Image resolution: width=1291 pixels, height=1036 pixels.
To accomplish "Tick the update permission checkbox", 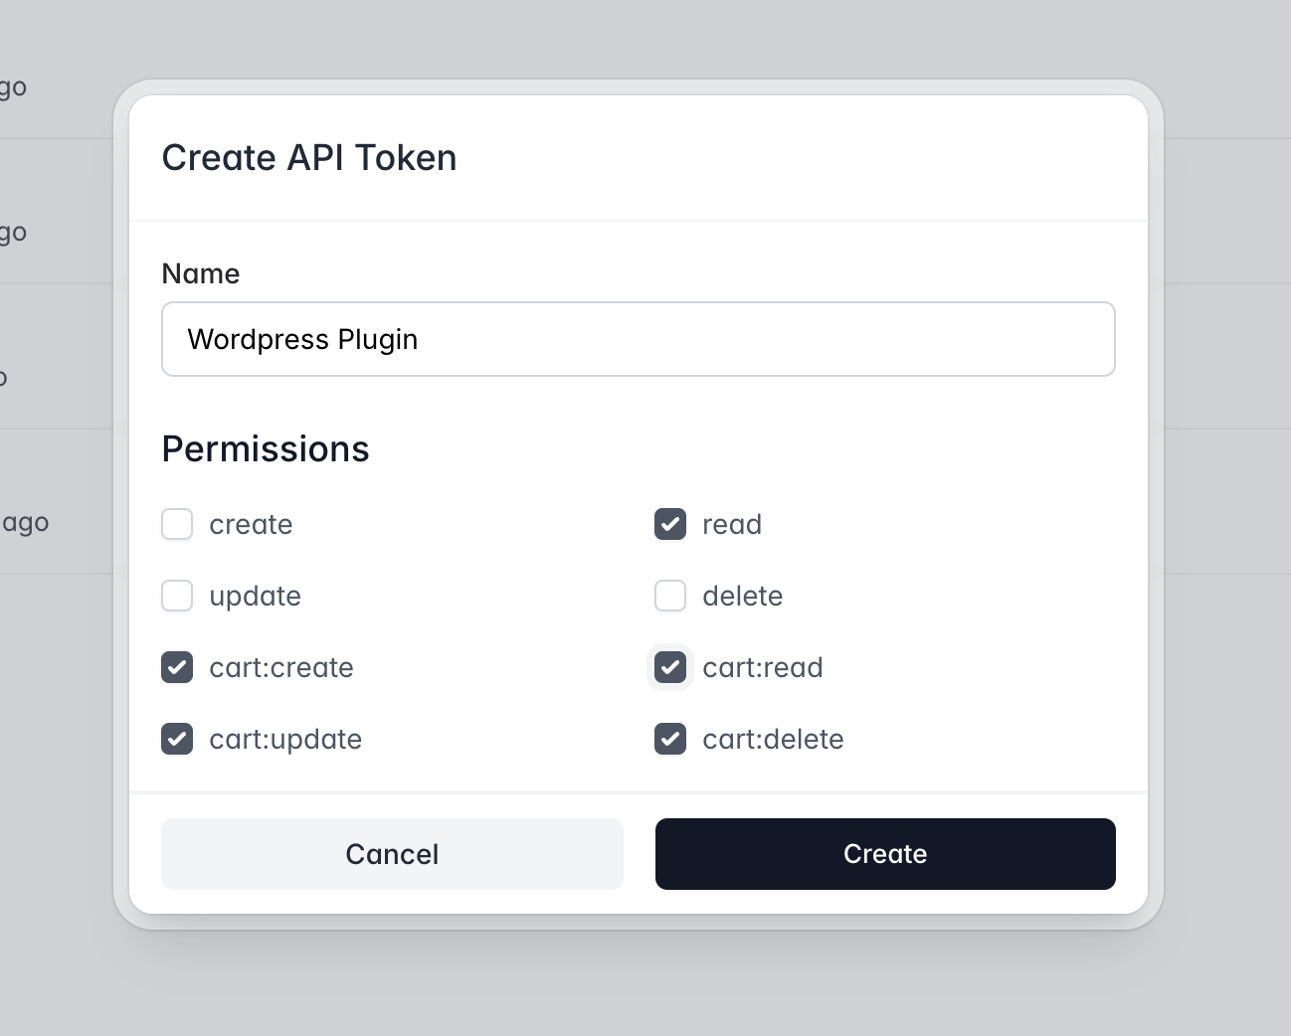I will (x=177, y=596).
